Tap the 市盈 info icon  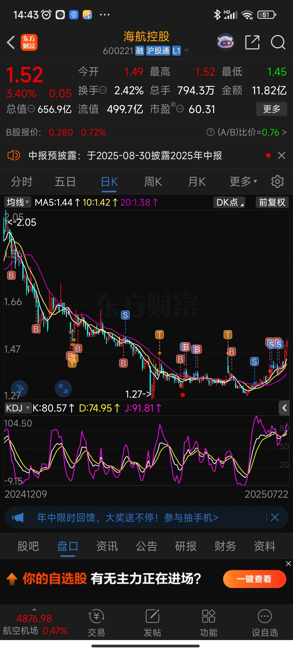click(x=180, y=109)
